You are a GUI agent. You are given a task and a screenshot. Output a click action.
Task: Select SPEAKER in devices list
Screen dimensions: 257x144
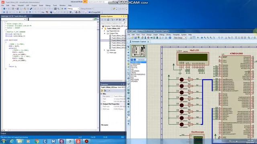[x=134, y=82]
